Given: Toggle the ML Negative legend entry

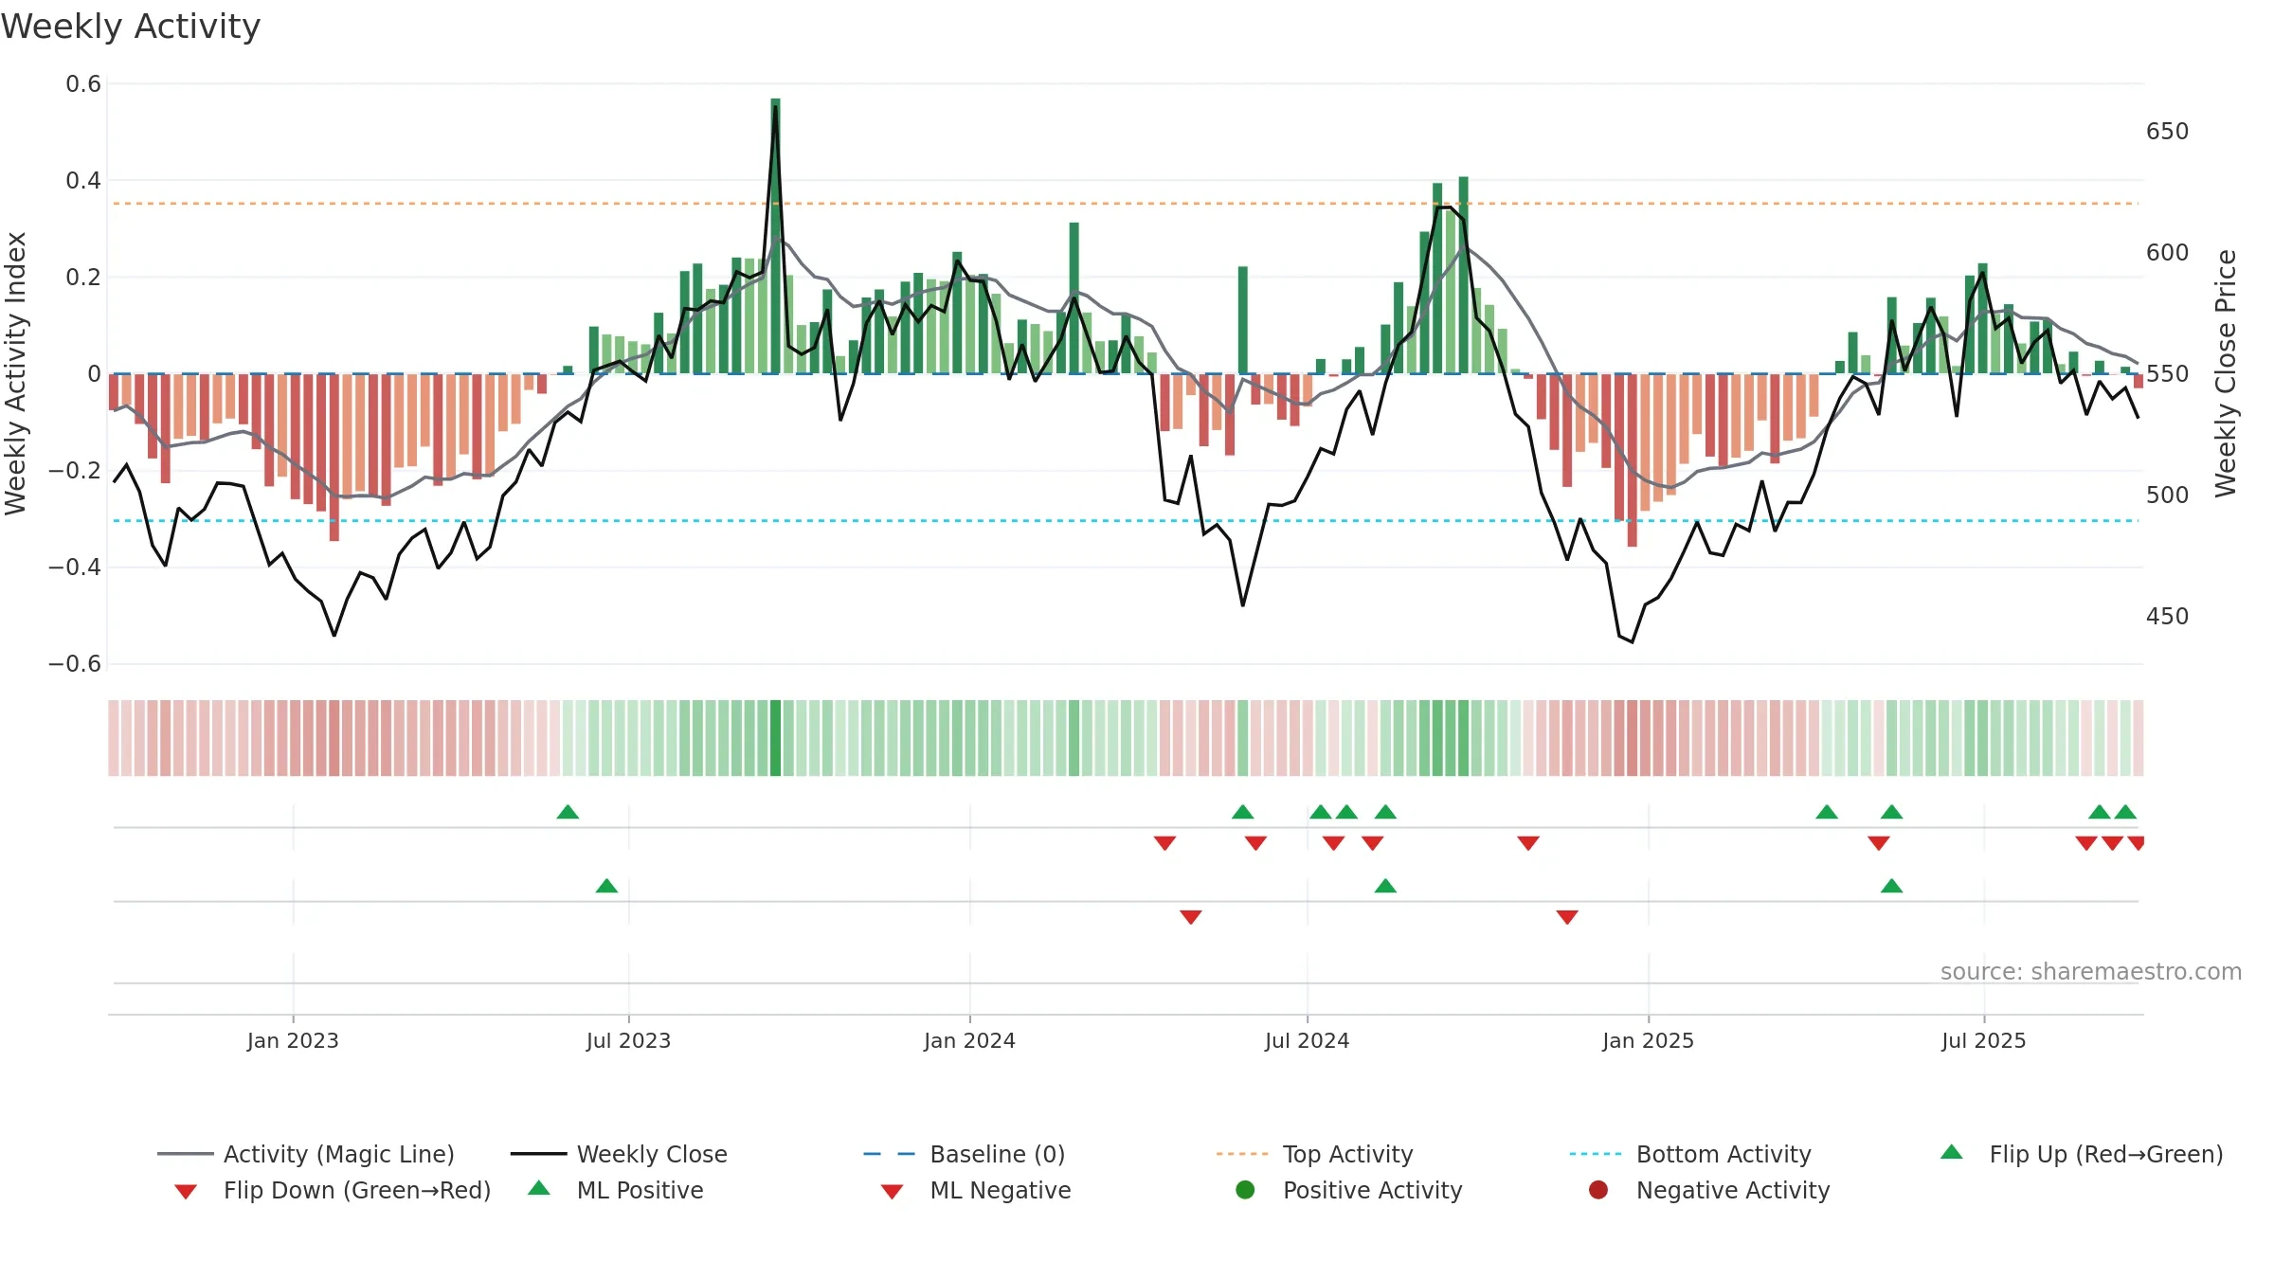Looking at the screenshot, I should [976, 1190].
